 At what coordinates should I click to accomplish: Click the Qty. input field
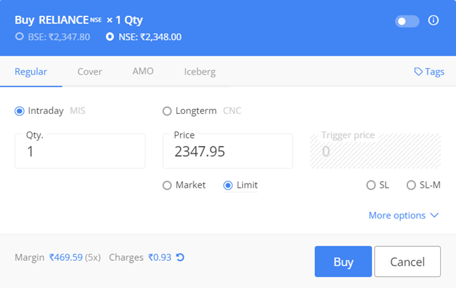pyautogui.click(x=80, y=151)
